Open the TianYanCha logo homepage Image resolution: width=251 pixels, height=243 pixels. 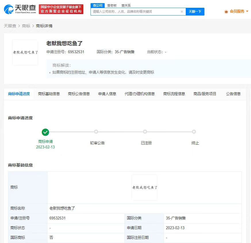[20, 9]
